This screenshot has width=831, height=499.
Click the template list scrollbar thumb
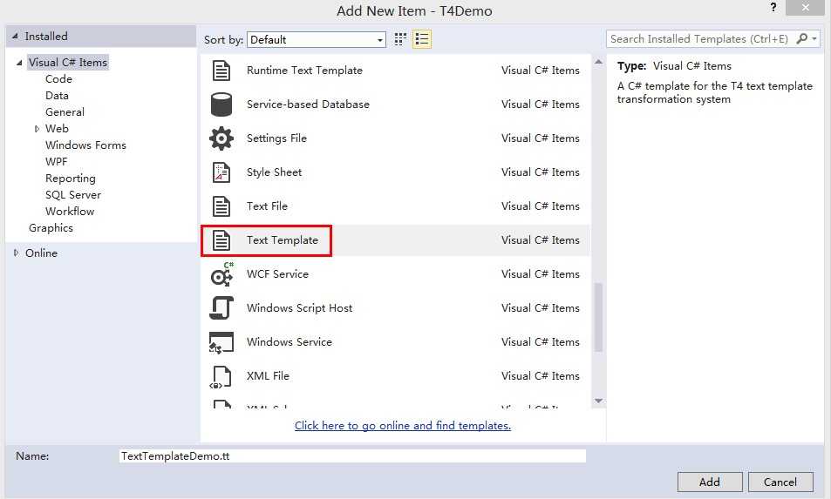click(x=598, y=318)
